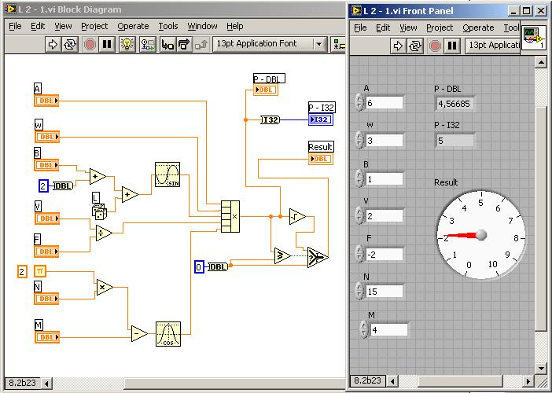Screen dimensions: 552x393
Task: Toggle Highlight Execution light bulb
Action: click(x=127, y=44)
